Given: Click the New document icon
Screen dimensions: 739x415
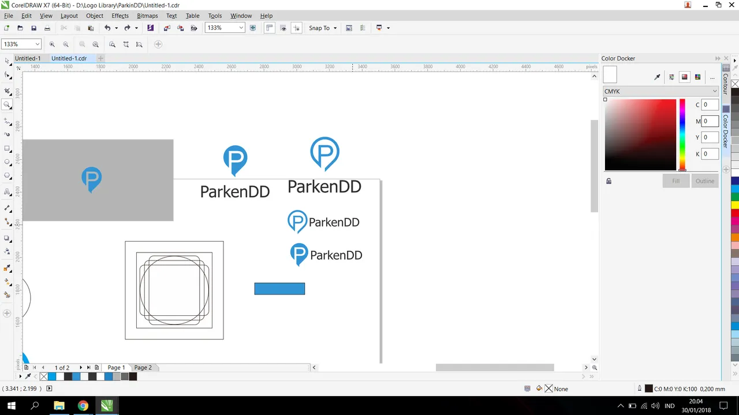Looking at the screenshot, I should [x=6, y=28].
